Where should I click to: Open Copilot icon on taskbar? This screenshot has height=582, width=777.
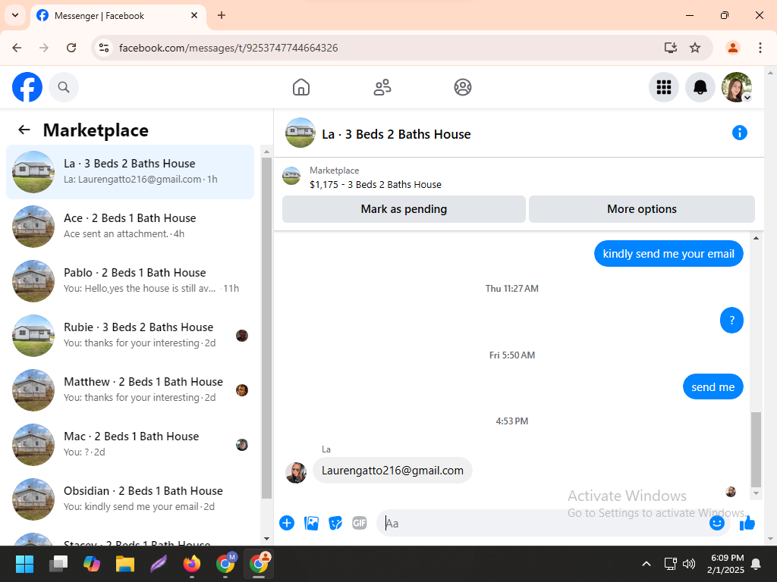pyautogui.click(x=92, y=563)
